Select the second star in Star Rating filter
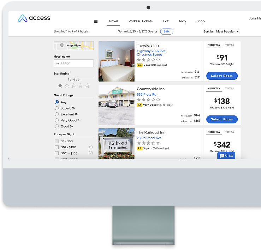Viewport: 261px width, 250px height. (67, 85)
